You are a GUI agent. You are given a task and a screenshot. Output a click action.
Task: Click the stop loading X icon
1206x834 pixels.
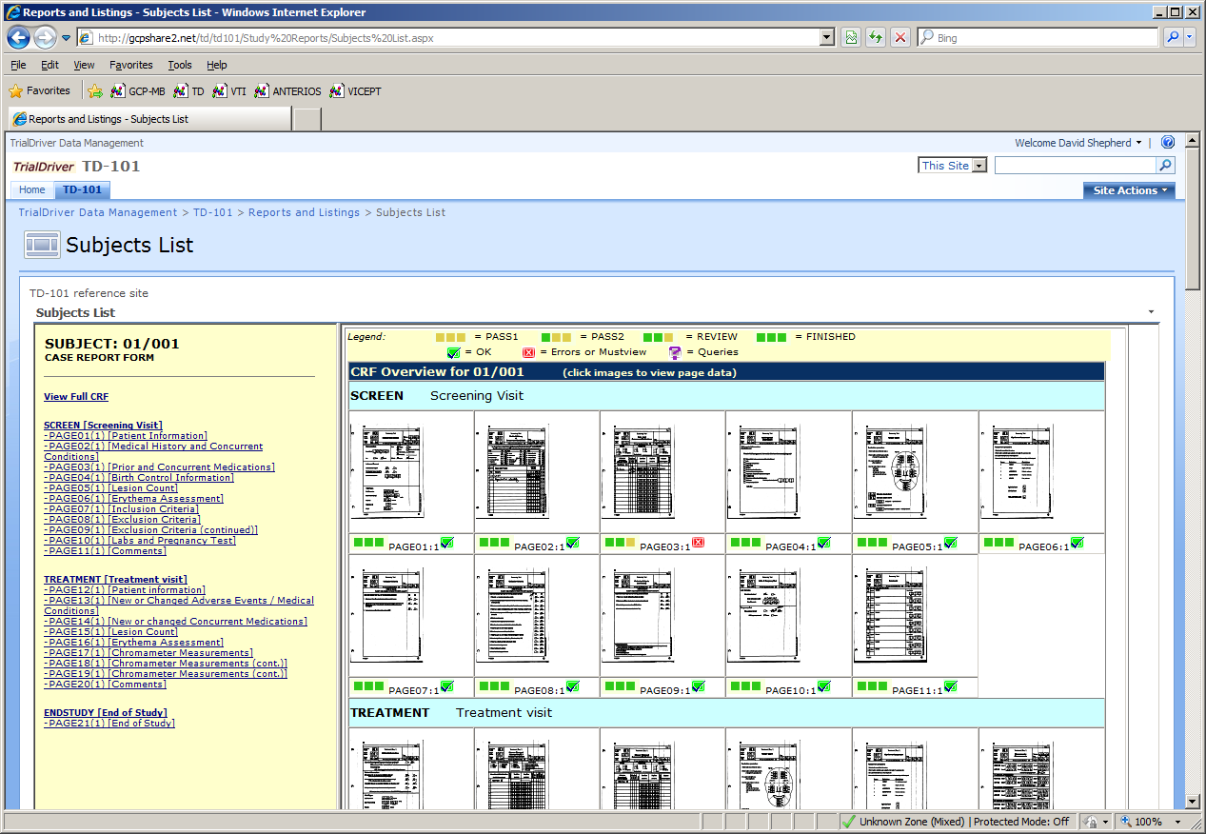coord(900,38)
